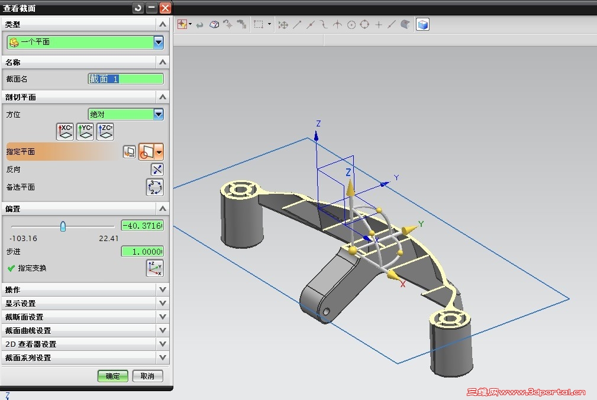Click the origin sphere of the manipulator
597x400 pixels.
pos(353,250)
